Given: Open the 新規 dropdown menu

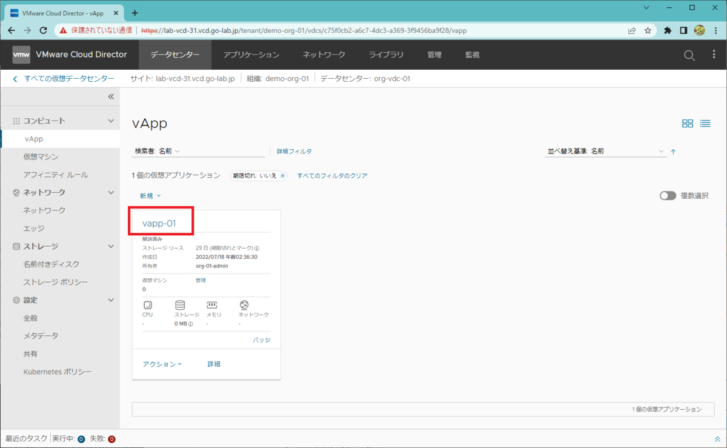Looking at the screenshot, I should (x=150, y=196).
